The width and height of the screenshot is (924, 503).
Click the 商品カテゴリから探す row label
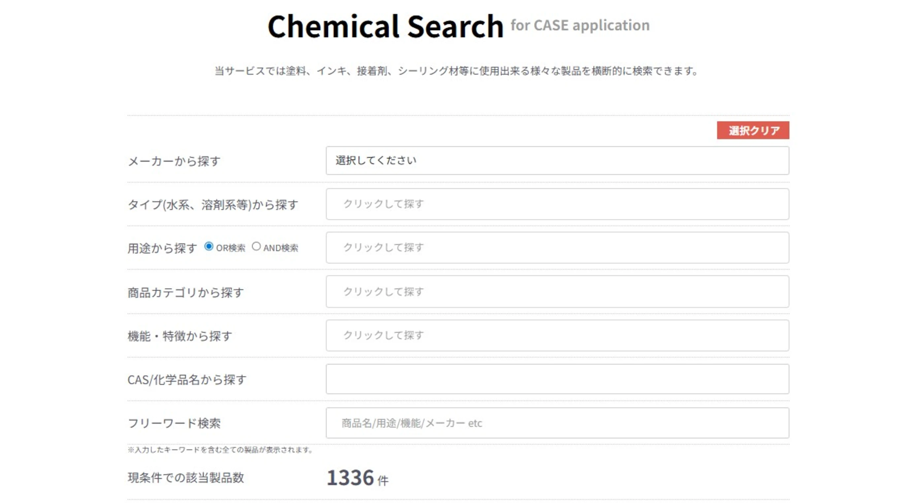(185, 293)
